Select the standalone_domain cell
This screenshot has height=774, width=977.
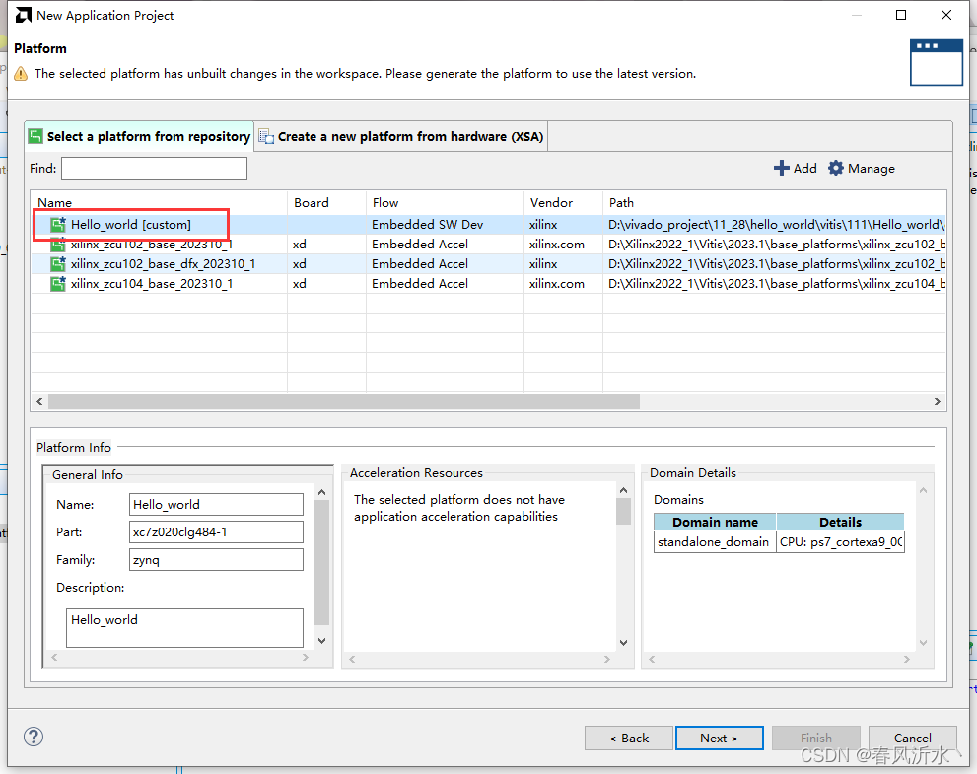point(715,542)
